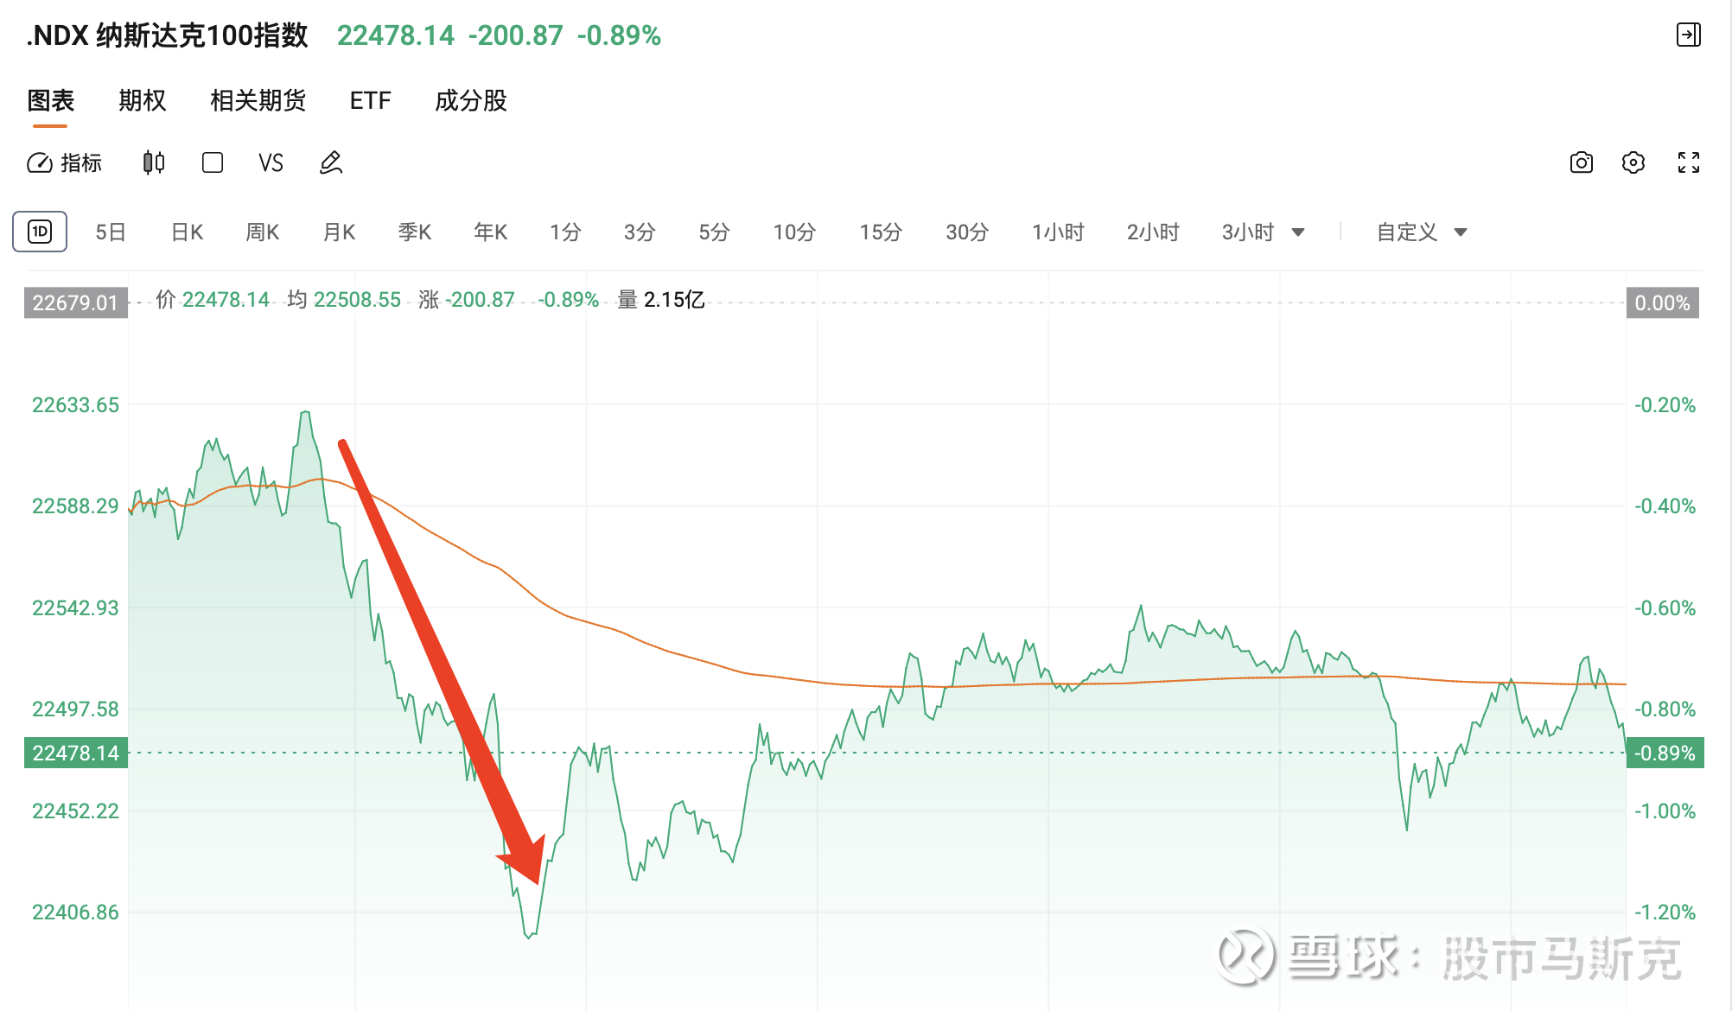Switch chart to 日K period
1732x1011 pixels.
point(187,232)
